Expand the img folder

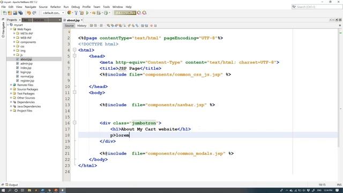click(14, 50)
